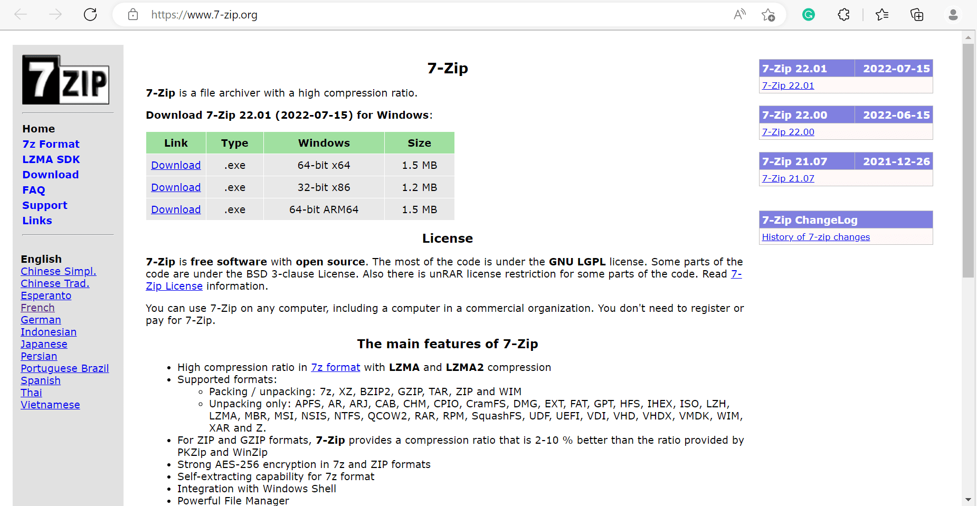Open the Support sidebar item
977x506 pixels.
coord(45,205)
